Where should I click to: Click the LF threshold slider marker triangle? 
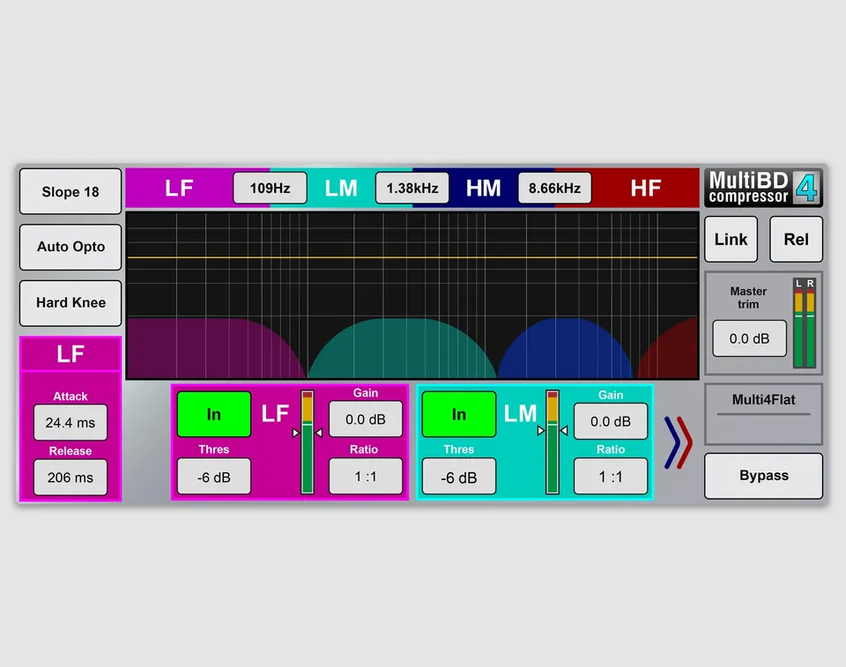(296, 433)
